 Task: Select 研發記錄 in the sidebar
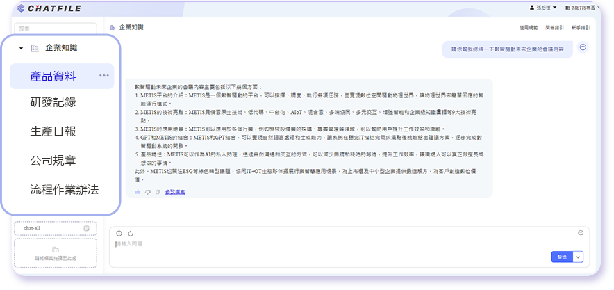coord(53,102)
